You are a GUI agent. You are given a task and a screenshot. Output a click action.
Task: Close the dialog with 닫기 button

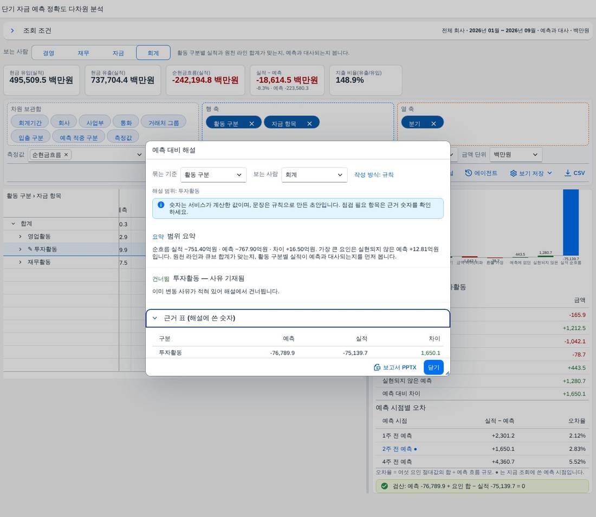[433, 368]
